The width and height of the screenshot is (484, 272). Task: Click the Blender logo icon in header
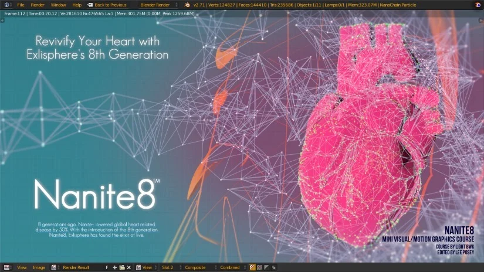coord(187,5)
